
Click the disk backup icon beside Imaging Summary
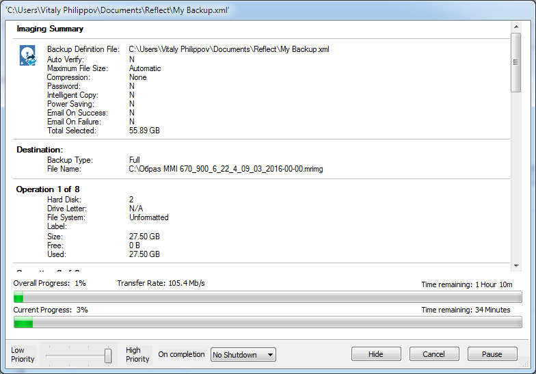tap(27, 55)
